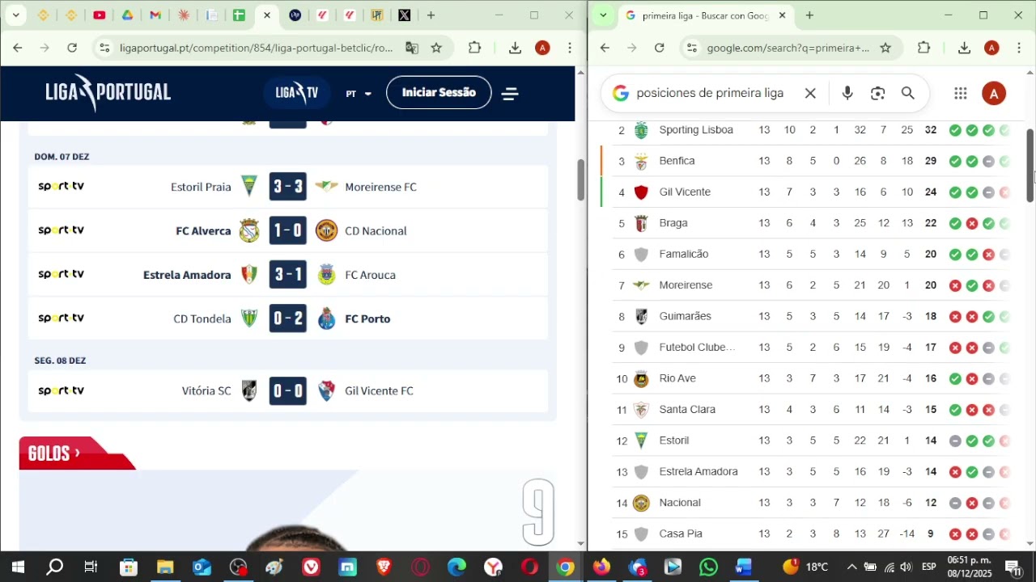The image size is (1036, 582).
Task: Reload the Liga Portugal page
Action: (x=72, y=48)
